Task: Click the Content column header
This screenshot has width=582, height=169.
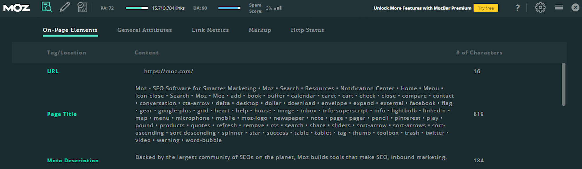Action: coord(146,52)
